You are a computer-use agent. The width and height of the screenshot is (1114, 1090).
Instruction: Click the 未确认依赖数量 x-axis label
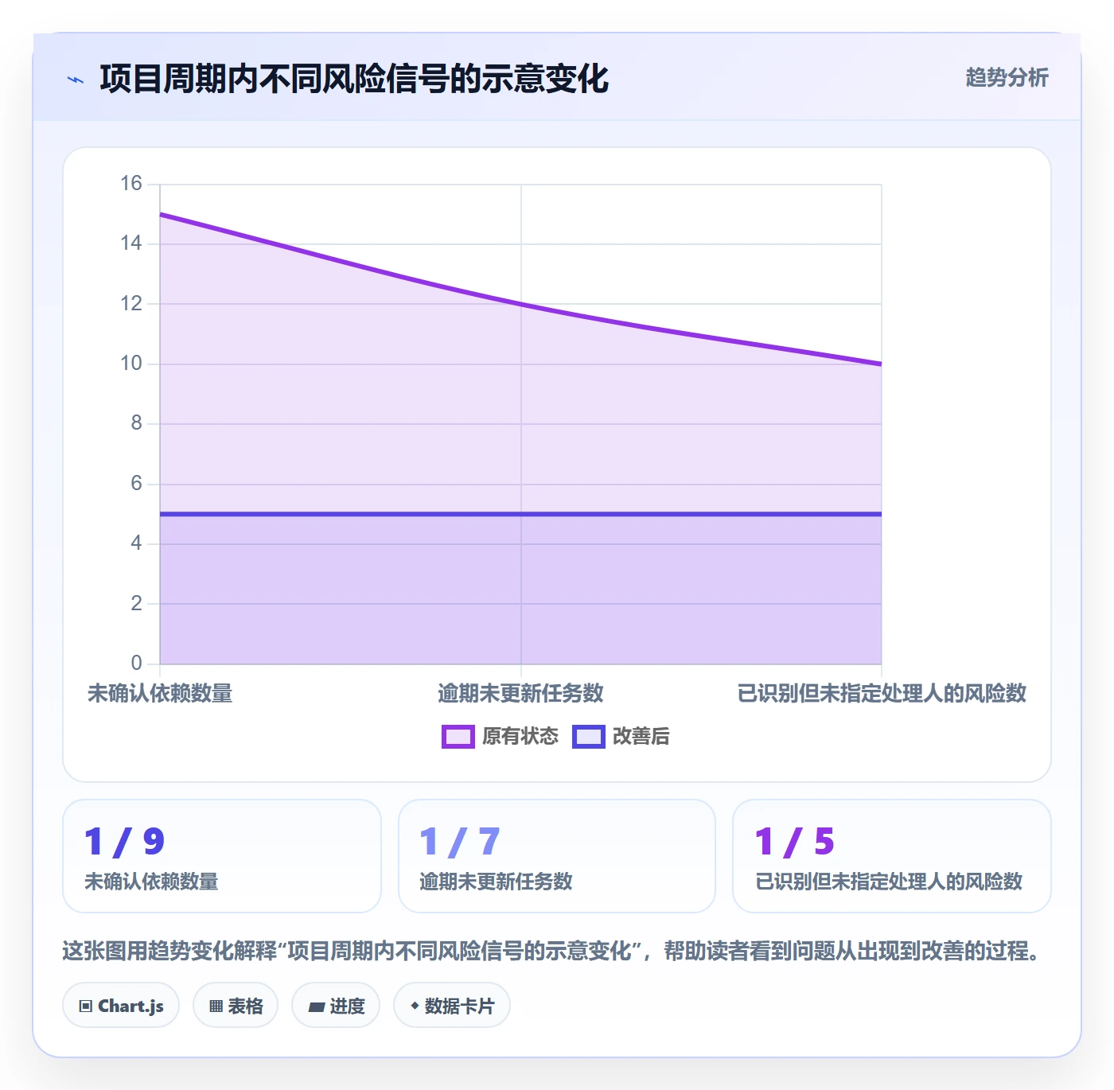tap(160, 694)
